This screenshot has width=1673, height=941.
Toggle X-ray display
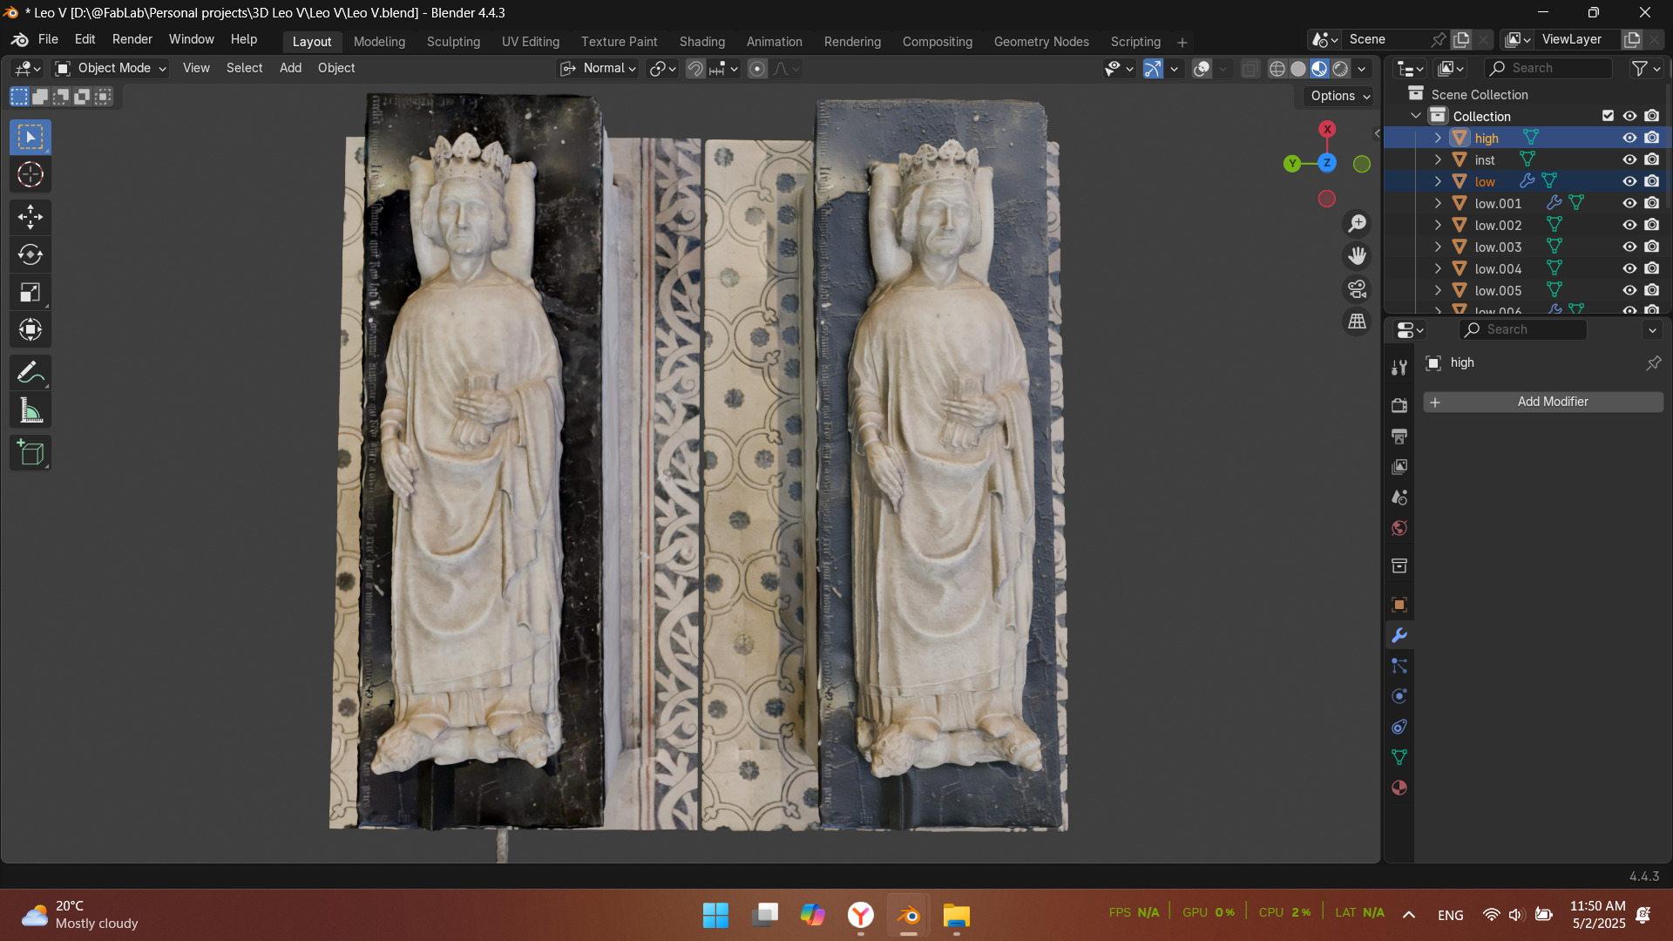click(1249, 69)
